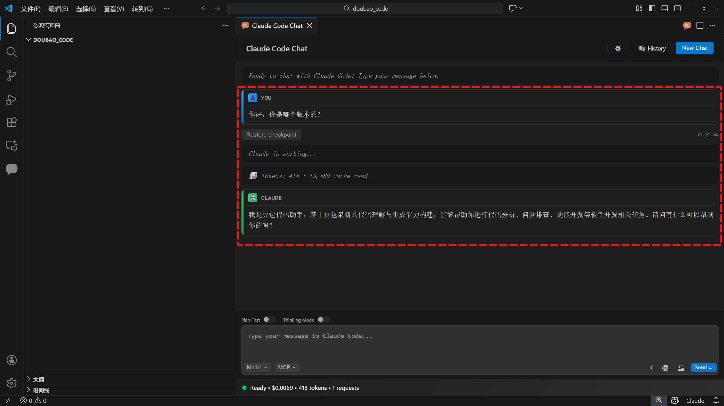The width and height of the screenshot is (724, 406).
Task: Insert slash command in chat input
Action: click(651, 367)
